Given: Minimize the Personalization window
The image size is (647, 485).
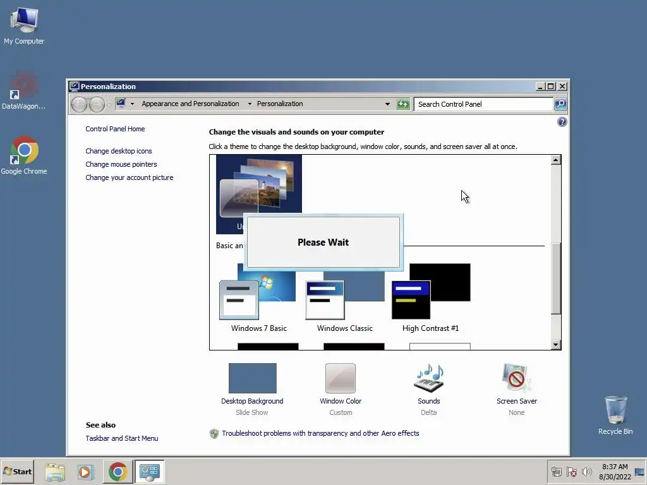Looking at the screenshot, I should tap(540, 86).
